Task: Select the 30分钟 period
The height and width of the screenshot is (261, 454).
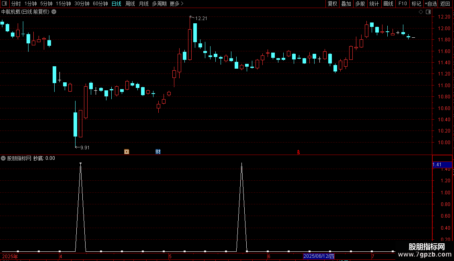Action: [82, 4]
